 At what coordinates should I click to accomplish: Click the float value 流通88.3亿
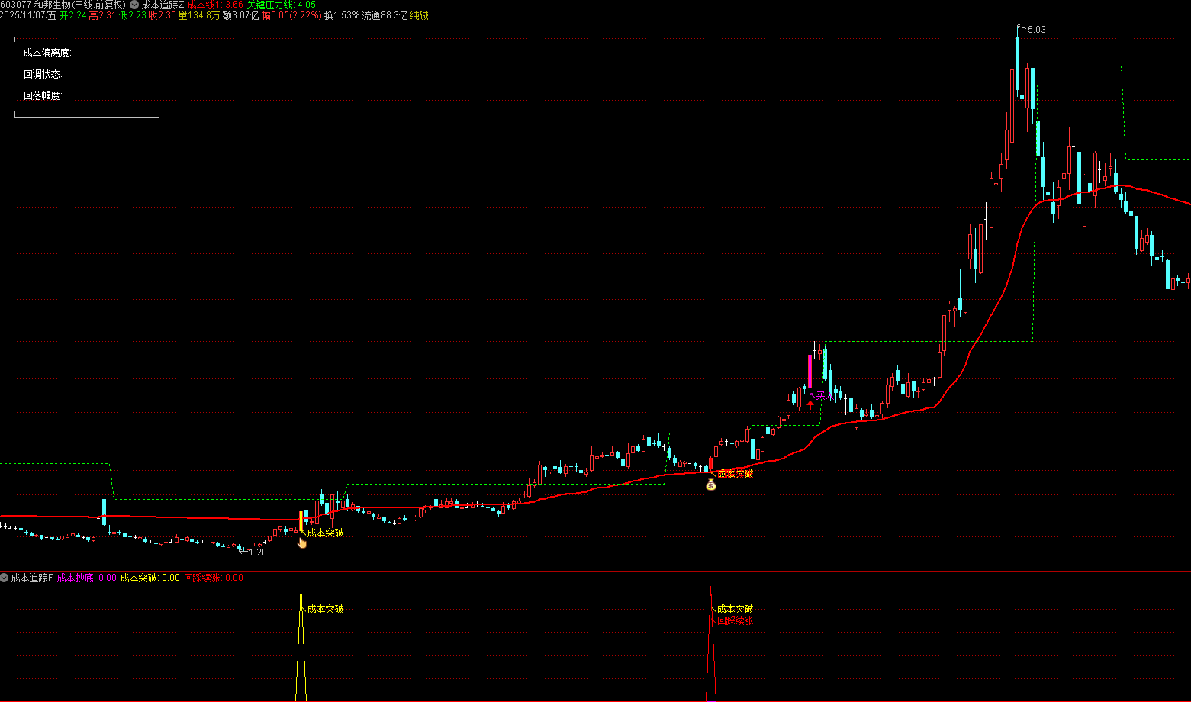[x=385, y=15]
